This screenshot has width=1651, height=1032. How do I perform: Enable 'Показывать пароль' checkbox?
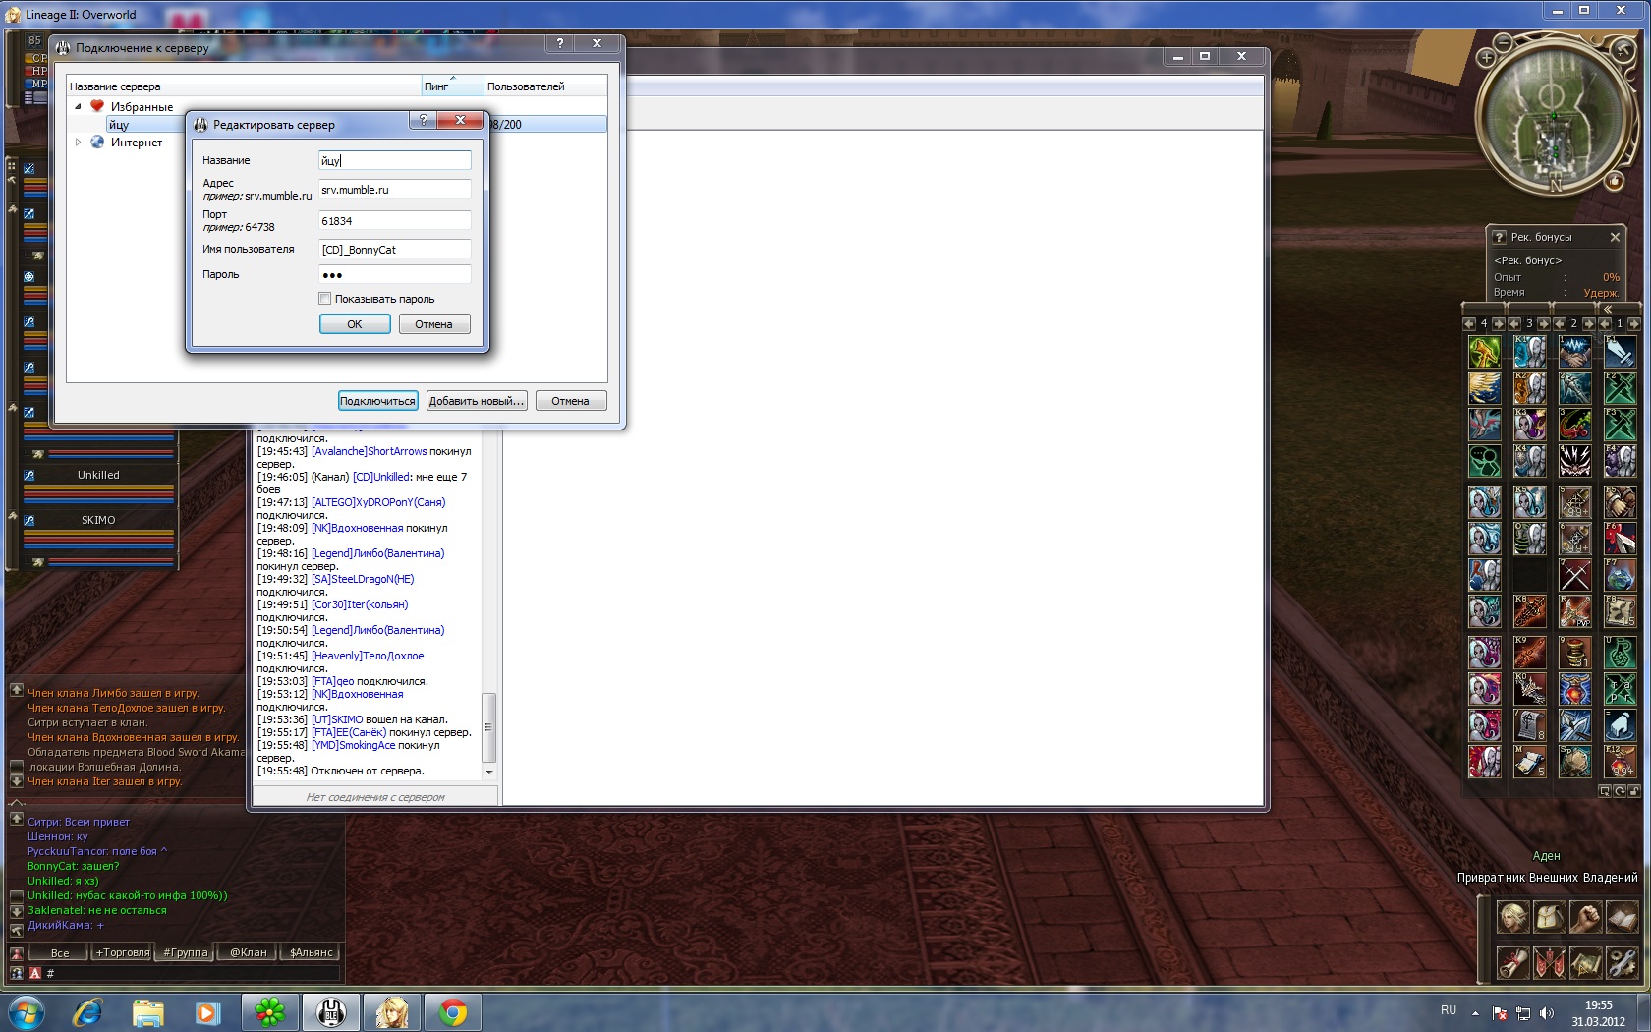325,299
